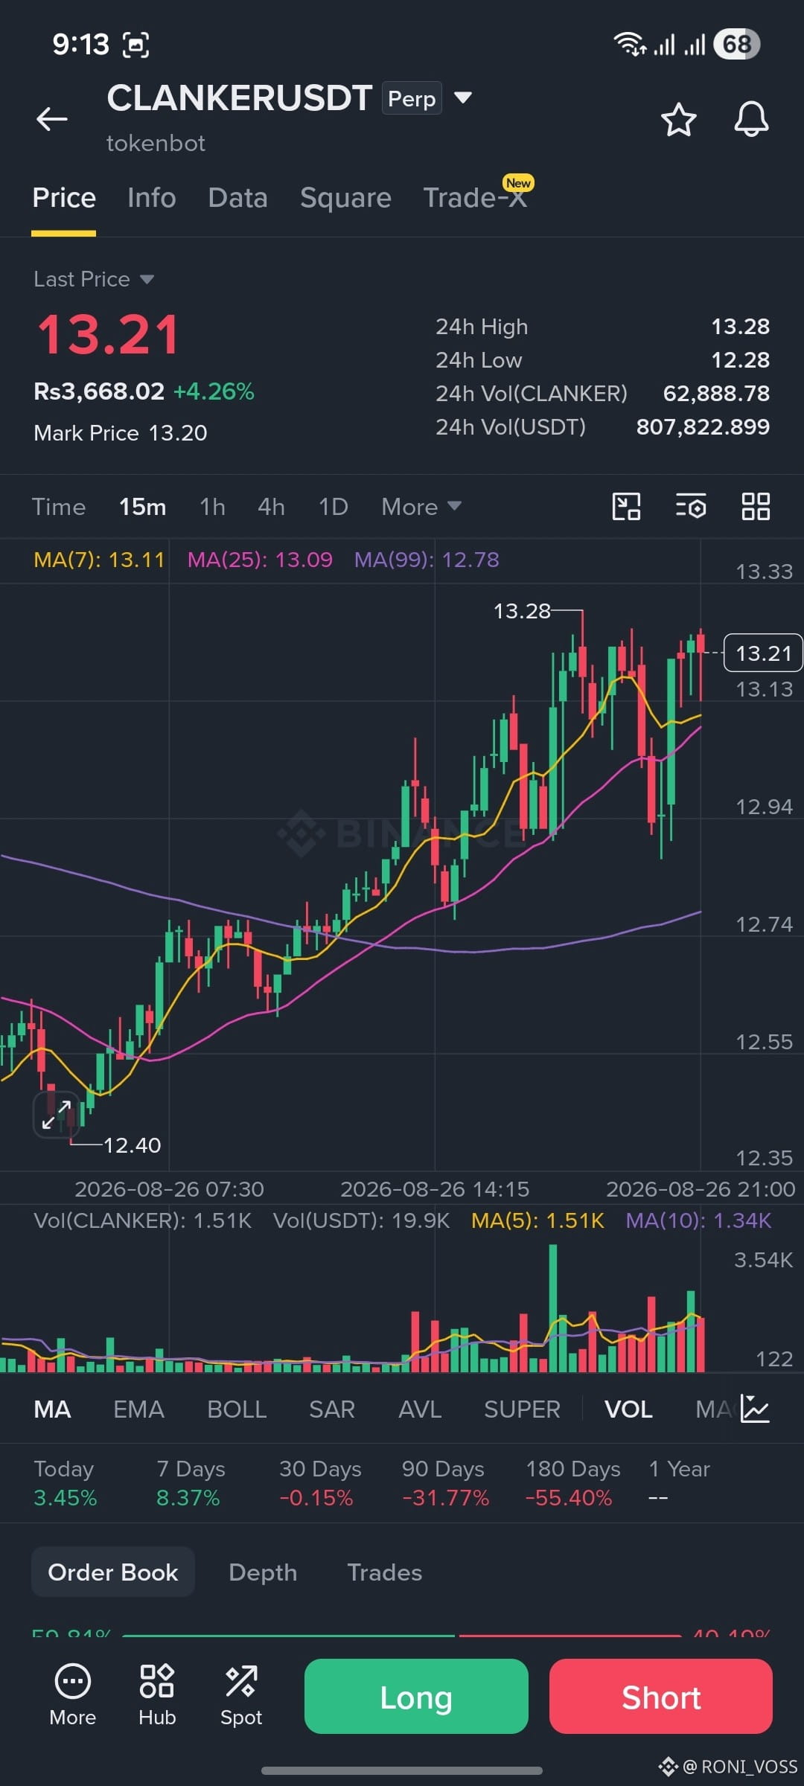Open indicator chart settings beside VOL
The width and height of the screenshot is (804, 1786).
(755, 1409)
